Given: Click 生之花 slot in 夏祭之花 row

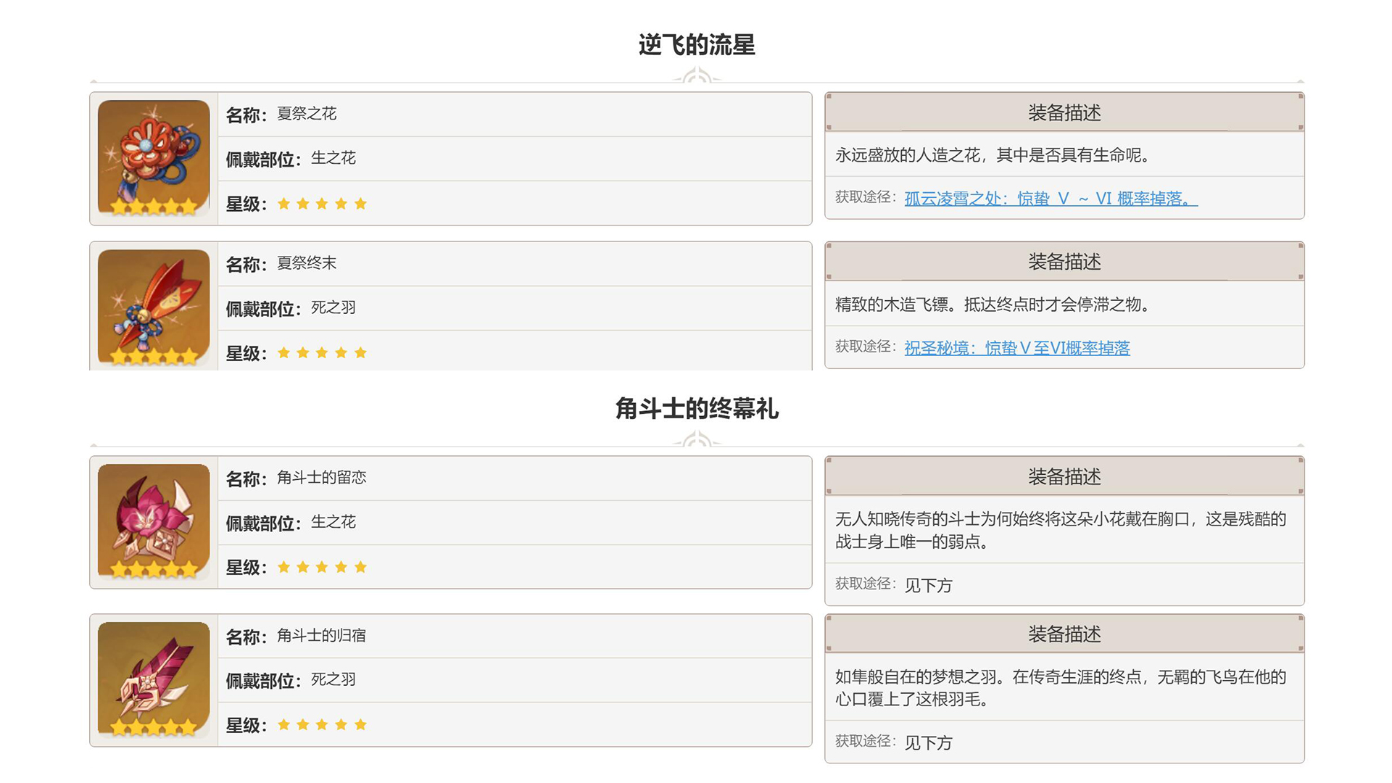Looking at the screenshot, I should (333, 158).
